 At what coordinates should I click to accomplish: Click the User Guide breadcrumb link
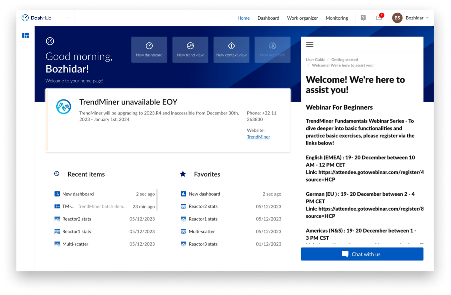pyautogui.click(x=315, y=60)
